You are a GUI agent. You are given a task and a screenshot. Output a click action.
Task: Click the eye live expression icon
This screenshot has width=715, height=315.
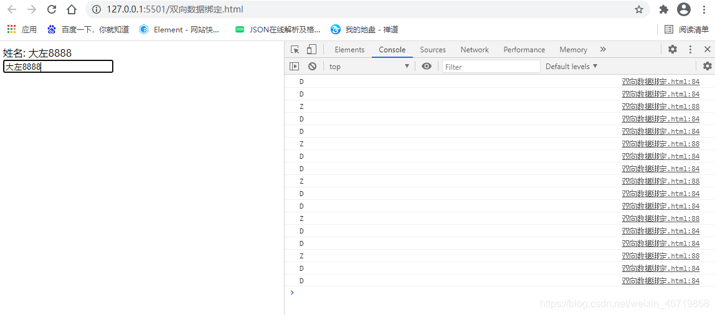[427, 67]
